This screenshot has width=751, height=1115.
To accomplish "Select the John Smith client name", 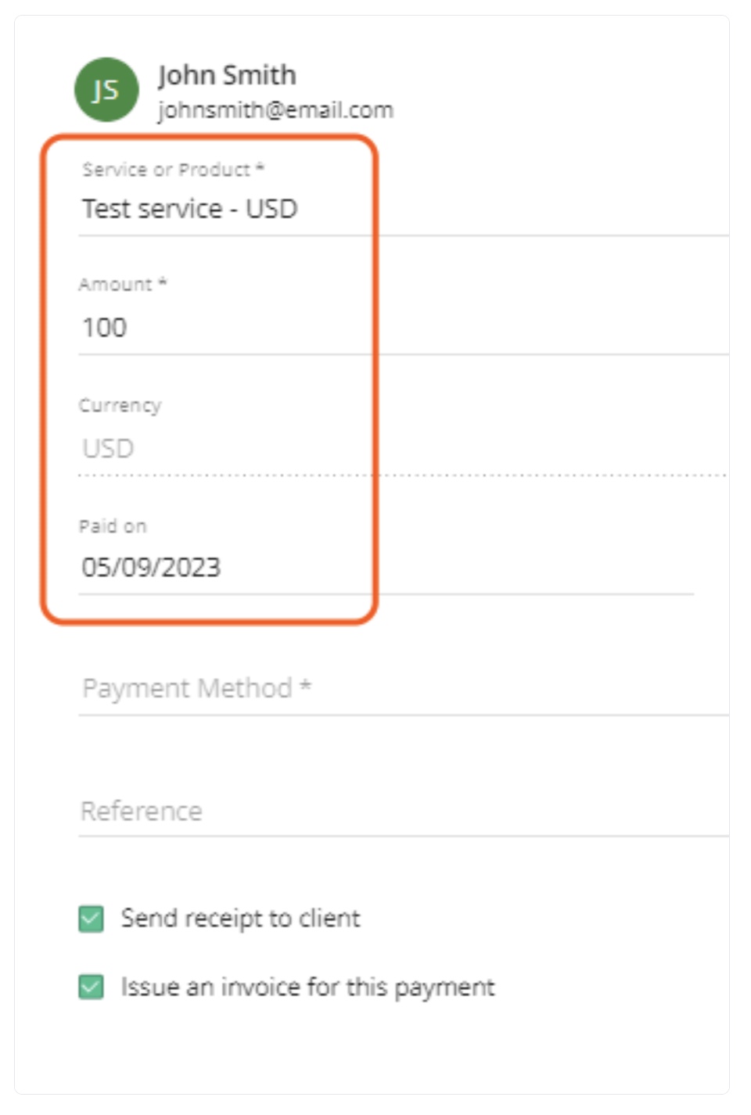I will pos(227,75).
